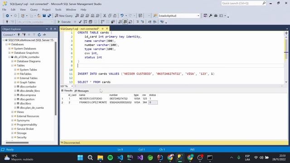Viewport: 290px width, 163px height.
Task: Open the Project menu
Action: click(46, 10)
